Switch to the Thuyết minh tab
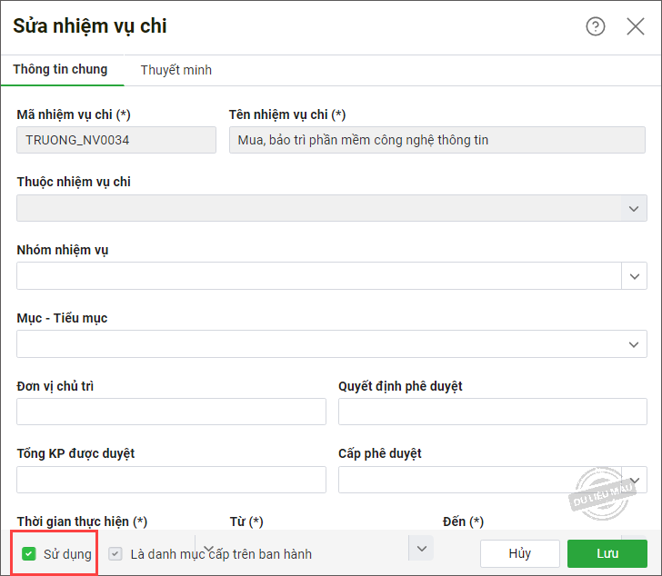Image resolution: width=662 pixels, height=576 pixels. tap(176, 70)
